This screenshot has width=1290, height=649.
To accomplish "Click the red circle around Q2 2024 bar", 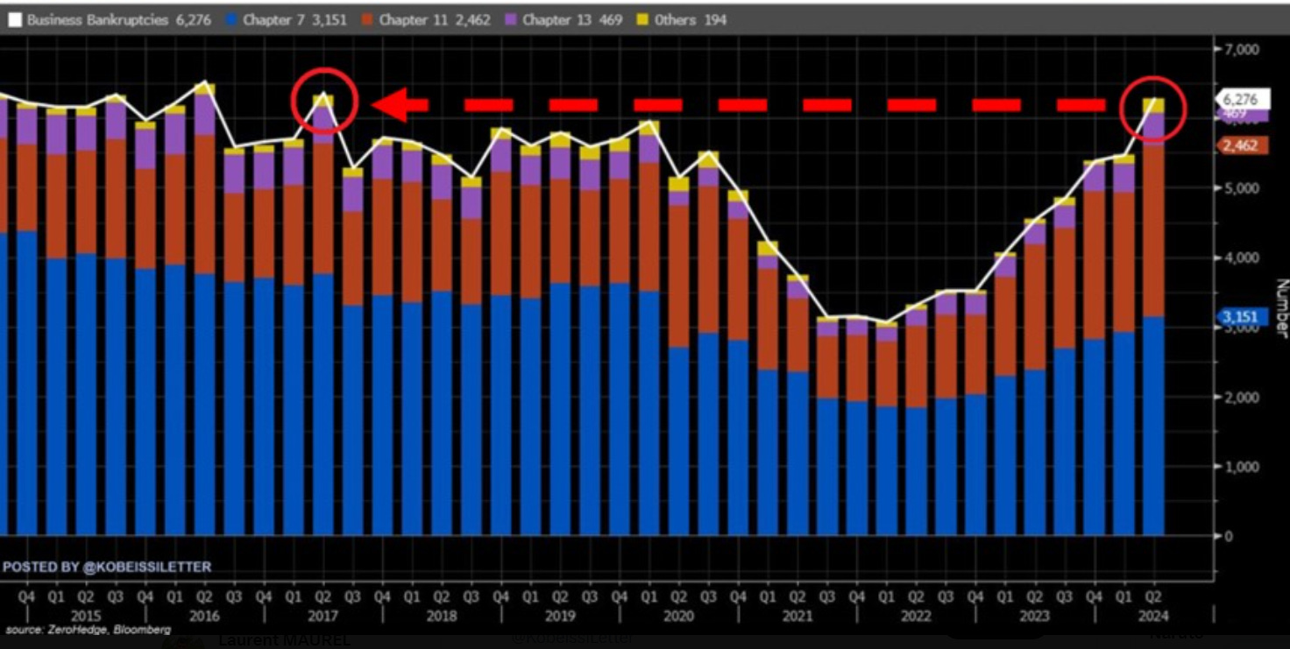I will 1153,108.
